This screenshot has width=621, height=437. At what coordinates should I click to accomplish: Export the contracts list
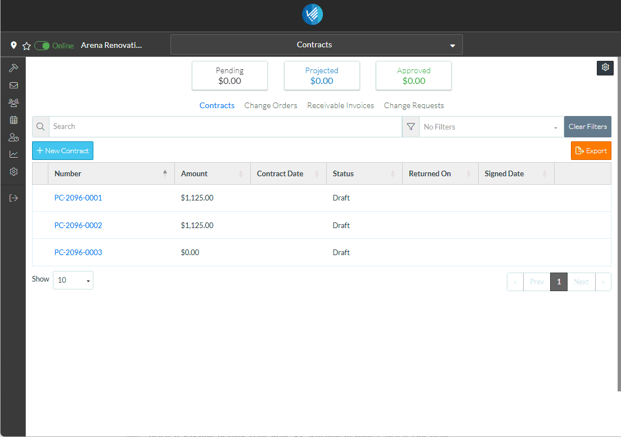point(591,151)
